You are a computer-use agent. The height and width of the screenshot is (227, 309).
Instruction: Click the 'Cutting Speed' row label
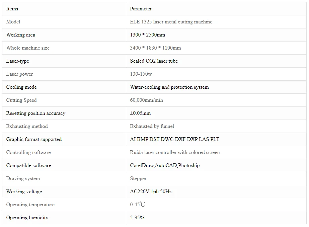coord(21,100)
